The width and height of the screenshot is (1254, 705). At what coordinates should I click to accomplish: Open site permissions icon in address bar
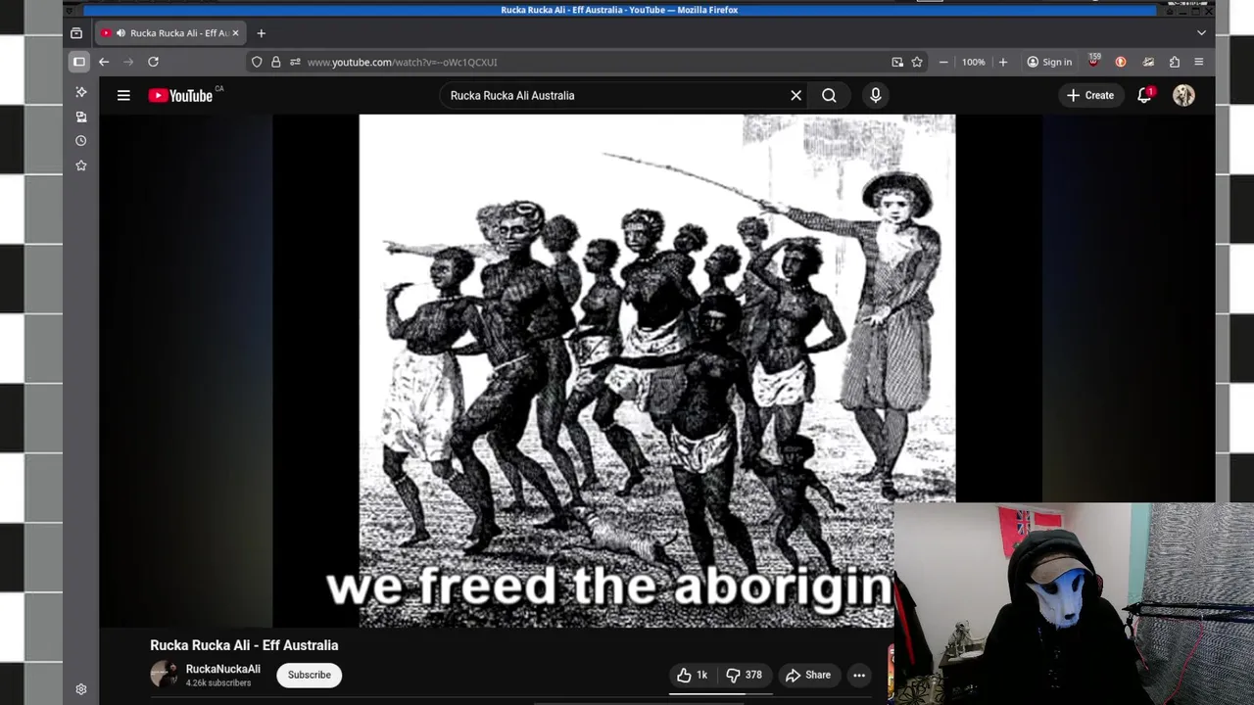pos(295,62)
